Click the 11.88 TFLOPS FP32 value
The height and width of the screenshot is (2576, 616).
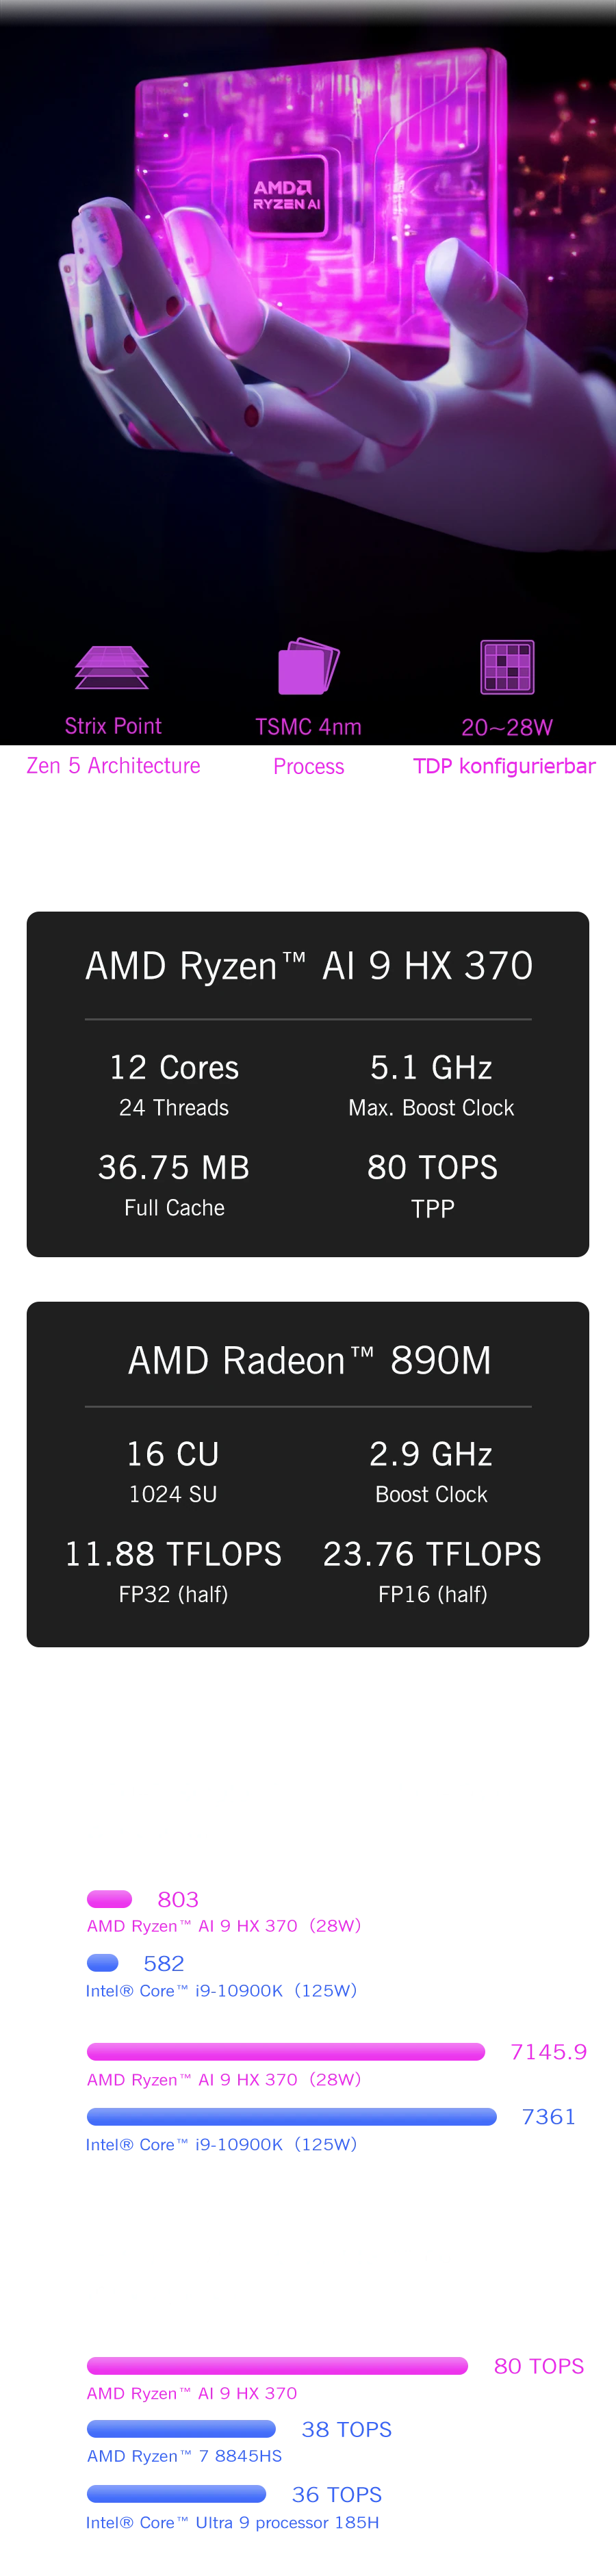click(173, 1554)
